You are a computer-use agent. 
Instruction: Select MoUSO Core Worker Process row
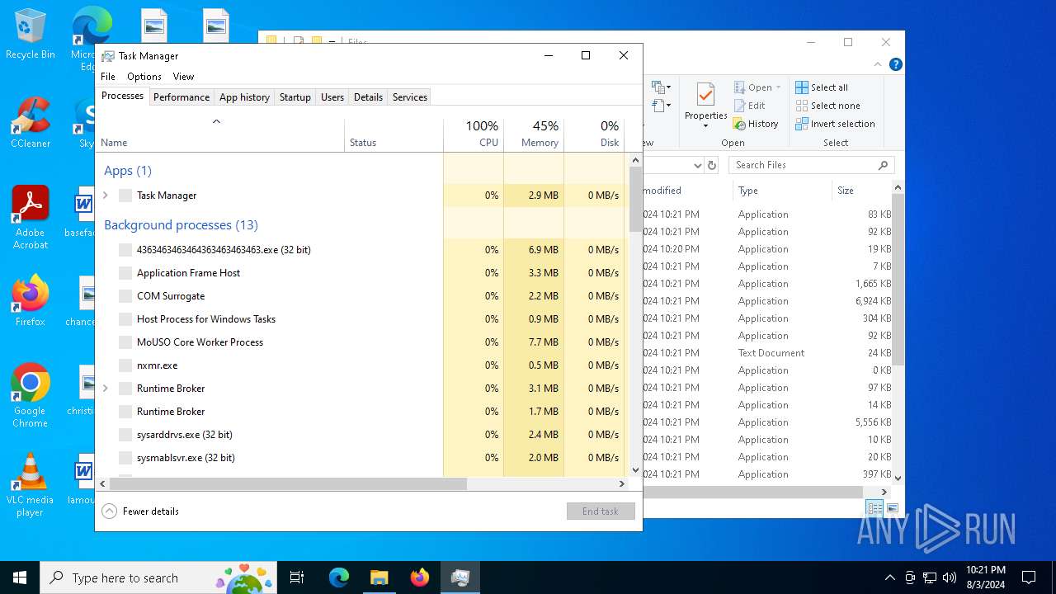[x=361, y=342]
